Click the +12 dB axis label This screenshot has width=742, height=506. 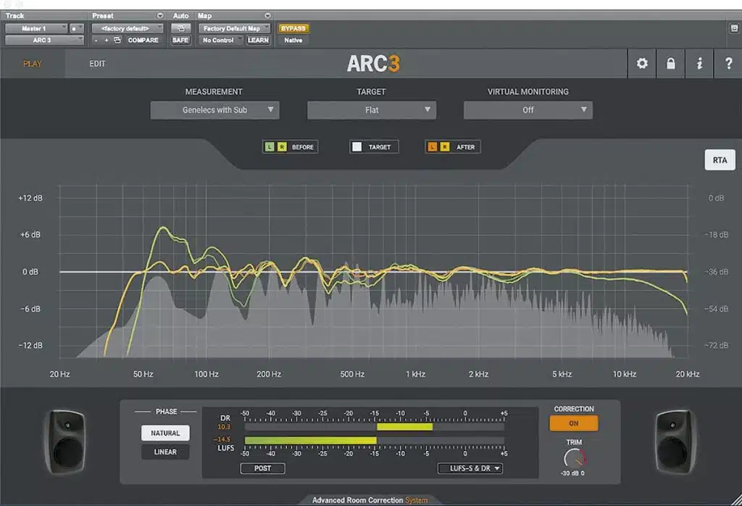(30, 198)
